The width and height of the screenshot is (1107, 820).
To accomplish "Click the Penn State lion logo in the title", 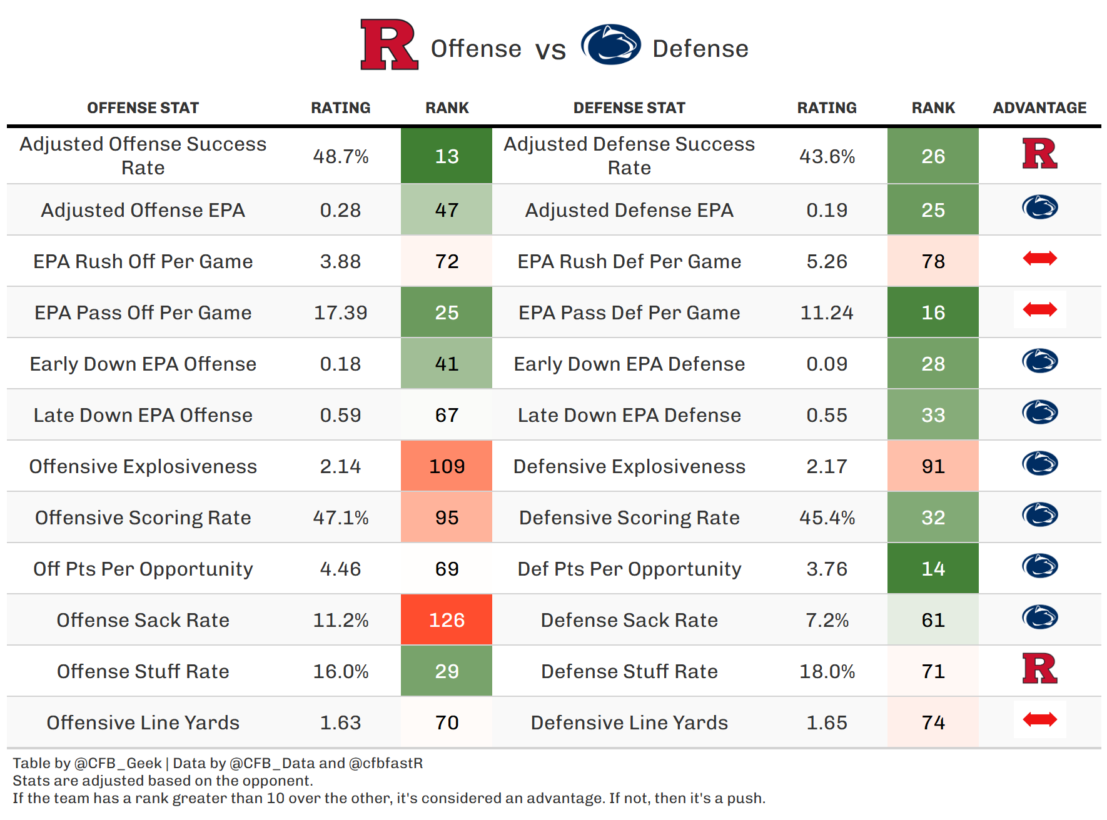I will pos(610,45).
